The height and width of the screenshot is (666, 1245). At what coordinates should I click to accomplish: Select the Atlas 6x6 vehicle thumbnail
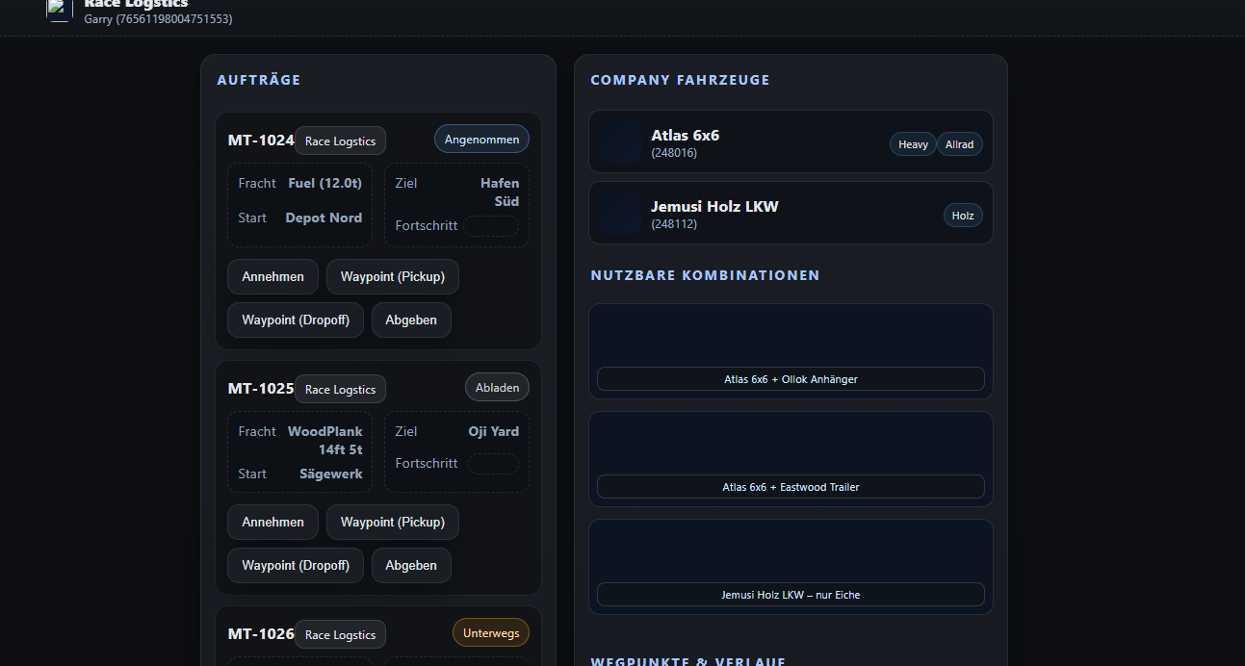click(621, 141)
